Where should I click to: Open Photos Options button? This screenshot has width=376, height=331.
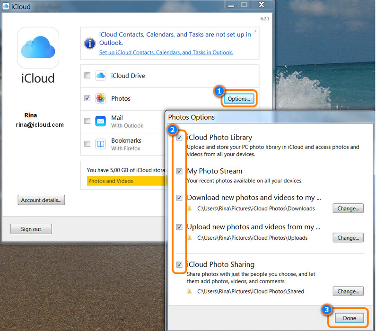click(x=239, y=99)
